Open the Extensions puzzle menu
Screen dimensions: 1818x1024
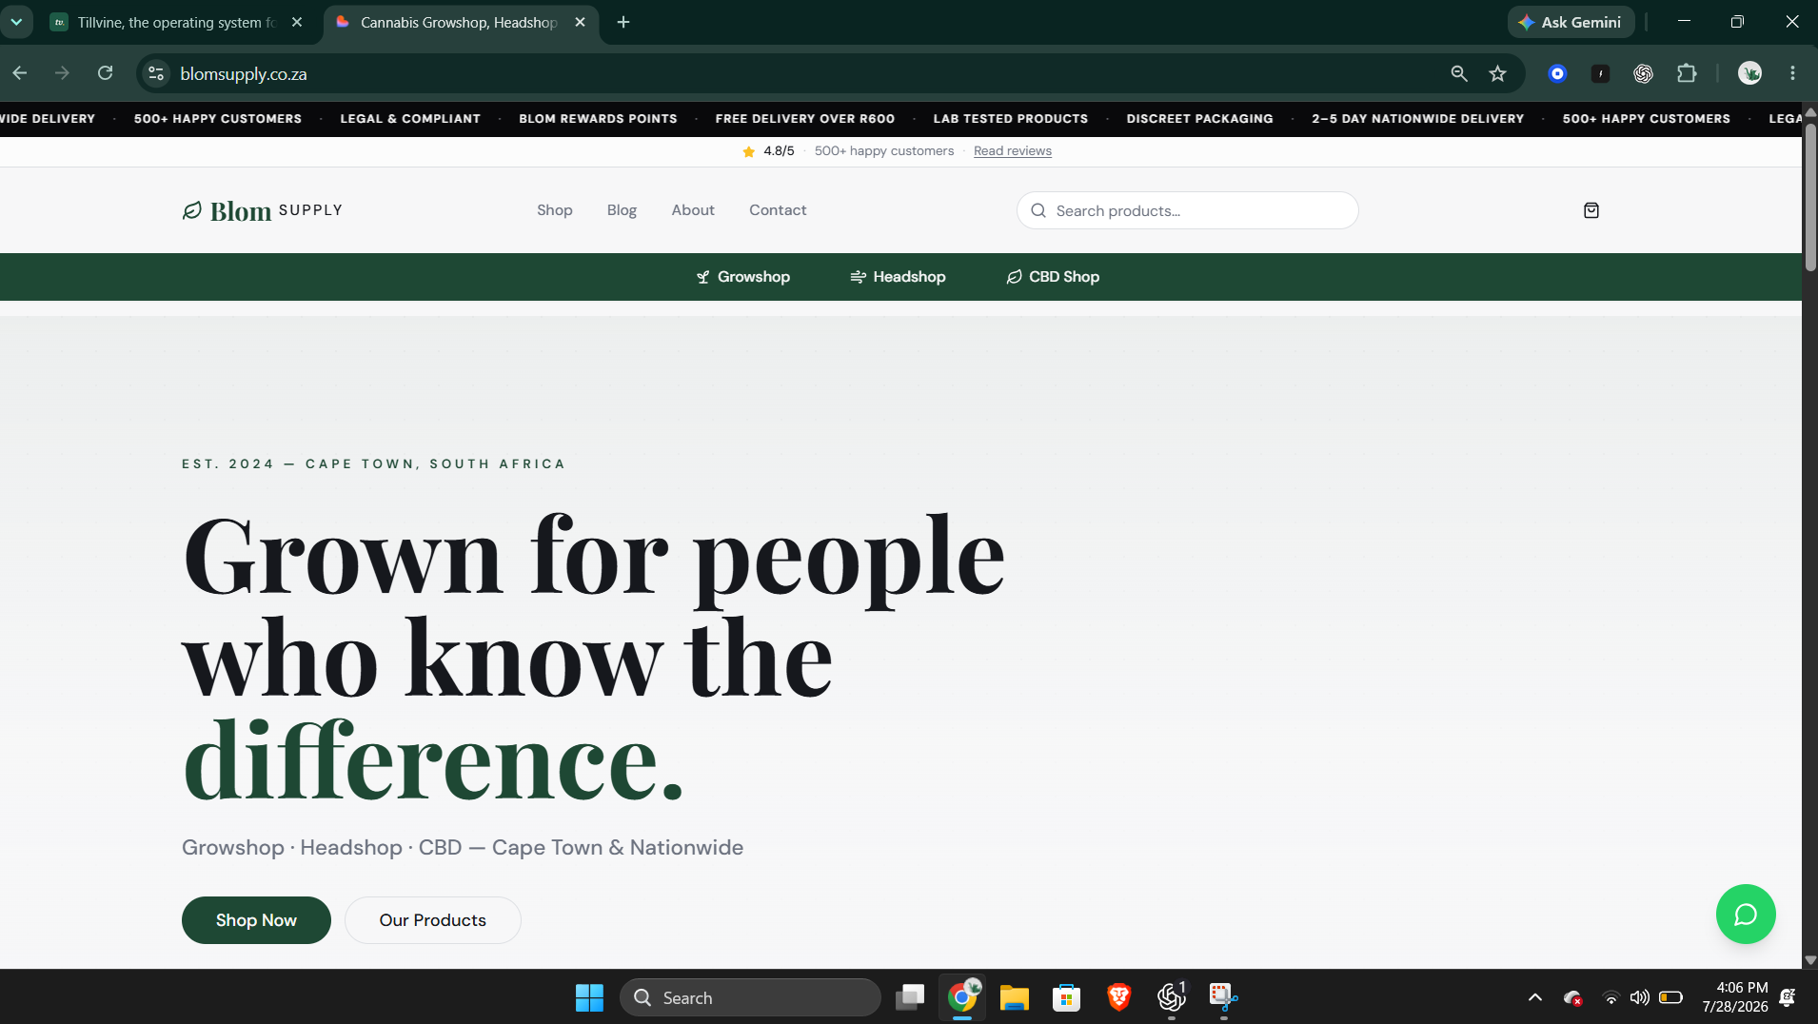[1687, 73]
